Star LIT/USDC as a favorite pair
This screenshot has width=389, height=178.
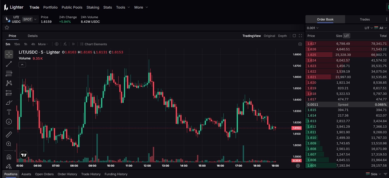(x=7, y=27)
